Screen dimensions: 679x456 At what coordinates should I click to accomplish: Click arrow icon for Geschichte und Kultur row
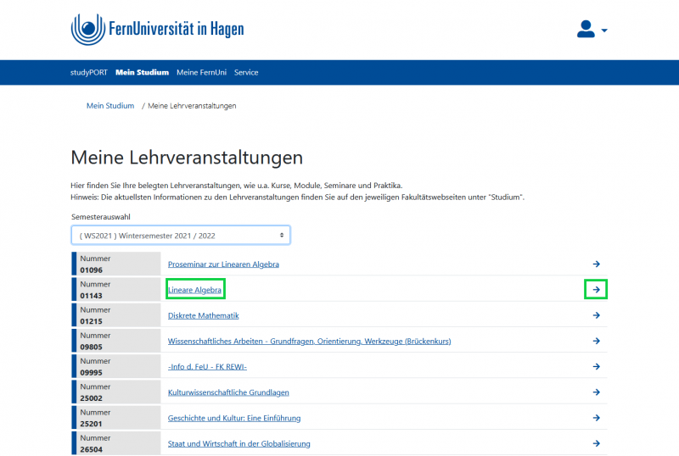coord(597,418)
